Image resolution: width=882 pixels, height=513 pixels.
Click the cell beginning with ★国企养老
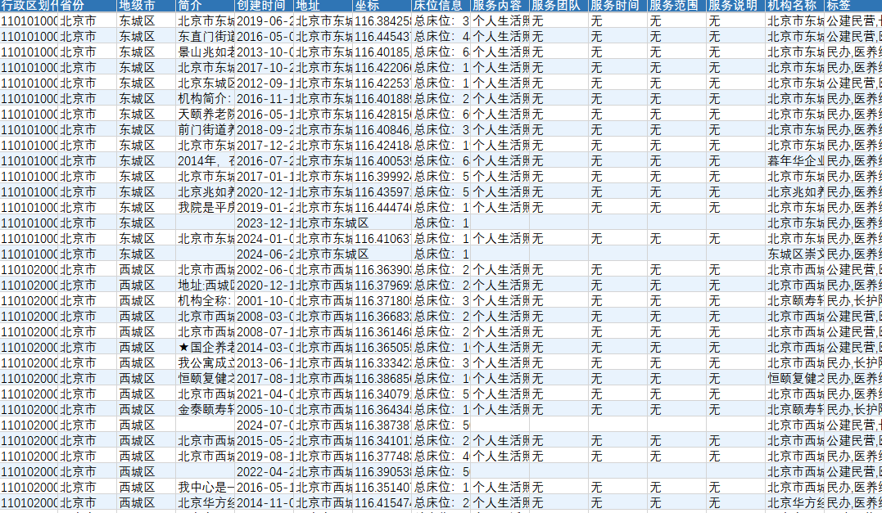pyautogui.click(x=205, y=347)
